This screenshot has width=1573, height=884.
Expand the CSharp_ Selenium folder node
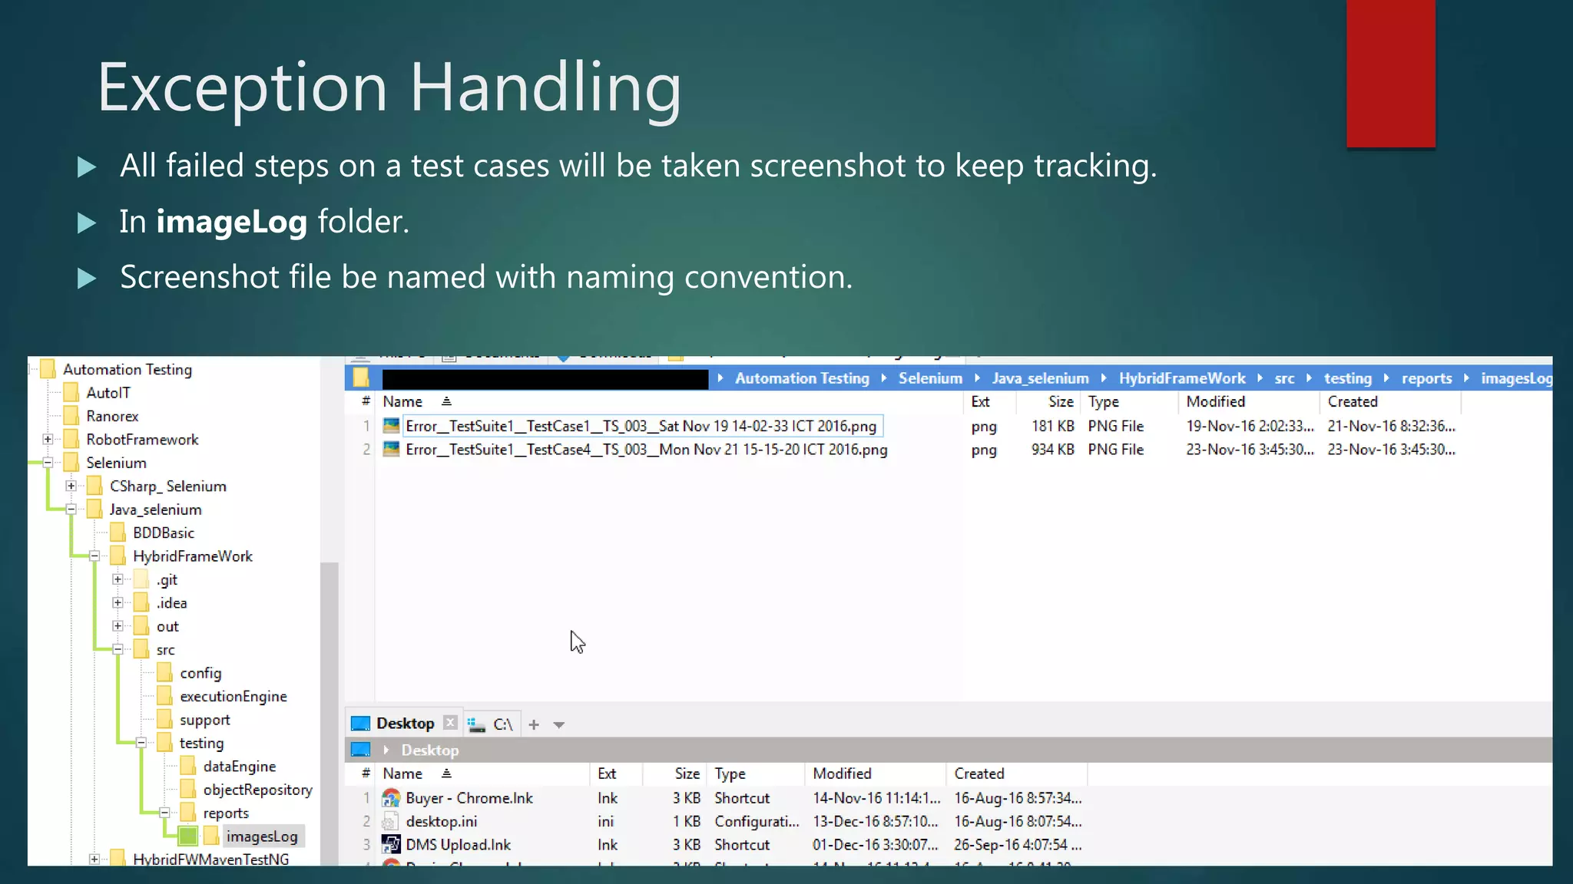(71, 486)
